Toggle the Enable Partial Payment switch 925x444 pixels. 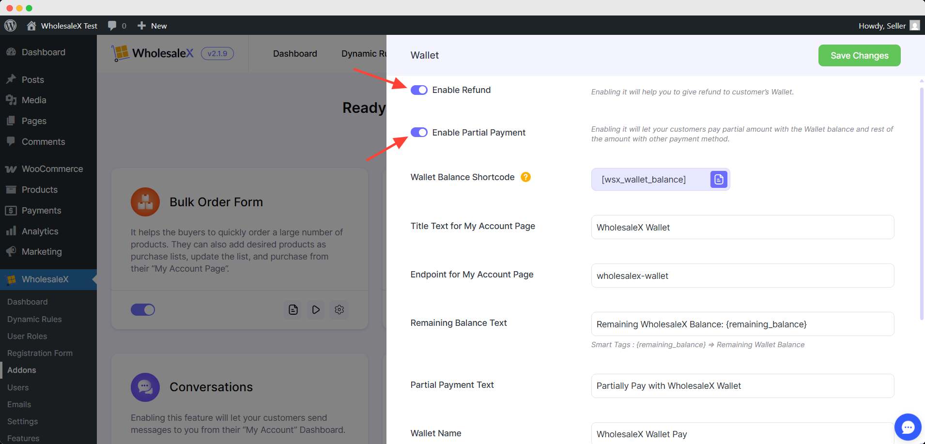[419, 133]
